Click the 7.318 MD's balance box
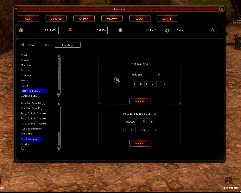This screenshot has height=193, width=241. pos(42,30)
